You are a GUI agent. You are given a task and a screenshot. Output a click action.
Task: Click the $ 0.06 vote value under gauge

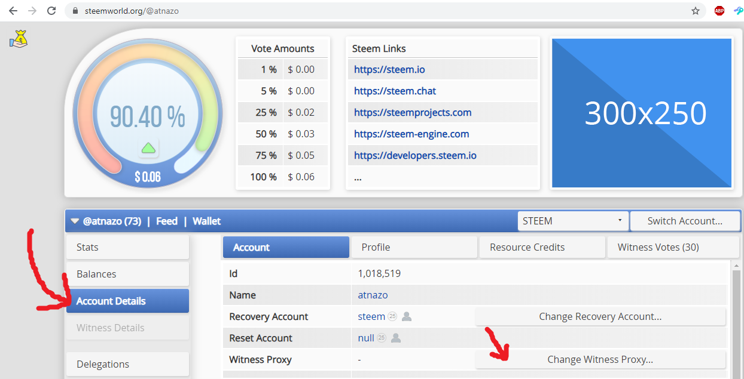point(148,177)
